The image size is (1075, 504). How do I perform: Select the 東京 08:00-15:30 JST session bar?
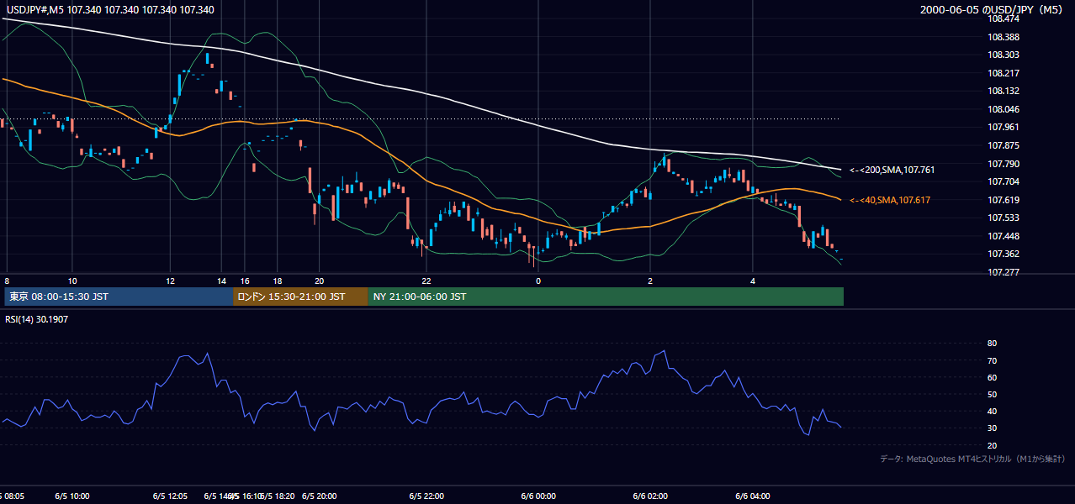[x=119, y=297]
